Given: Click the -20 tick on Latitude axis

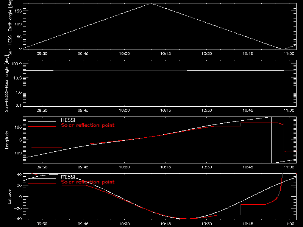Looking at the screenshot, I should [x=18, y=208].
